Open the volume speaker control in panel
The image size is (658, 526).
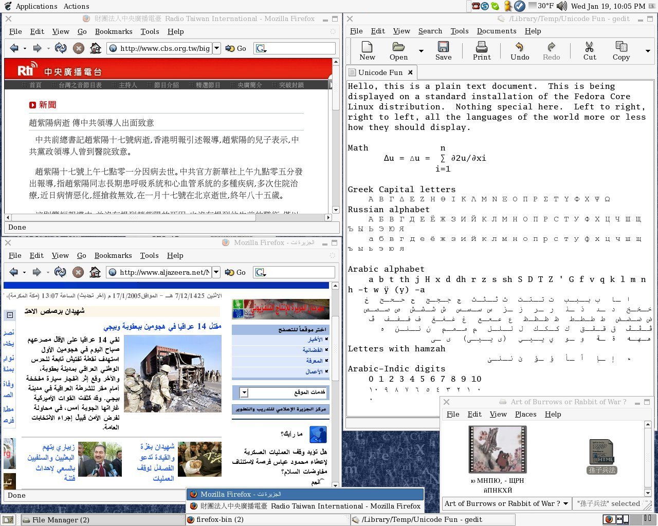click(x=561, y=6)
